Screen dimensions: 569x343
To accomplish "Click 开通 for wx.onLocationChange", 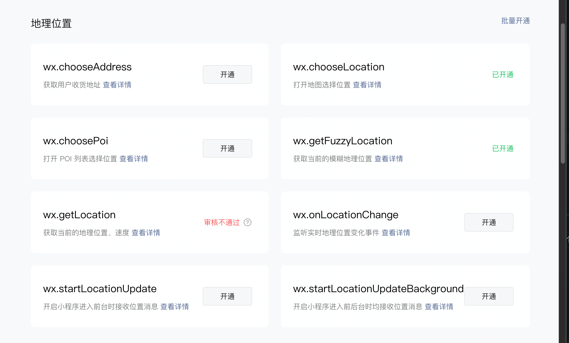I will [x=488, y=222].
